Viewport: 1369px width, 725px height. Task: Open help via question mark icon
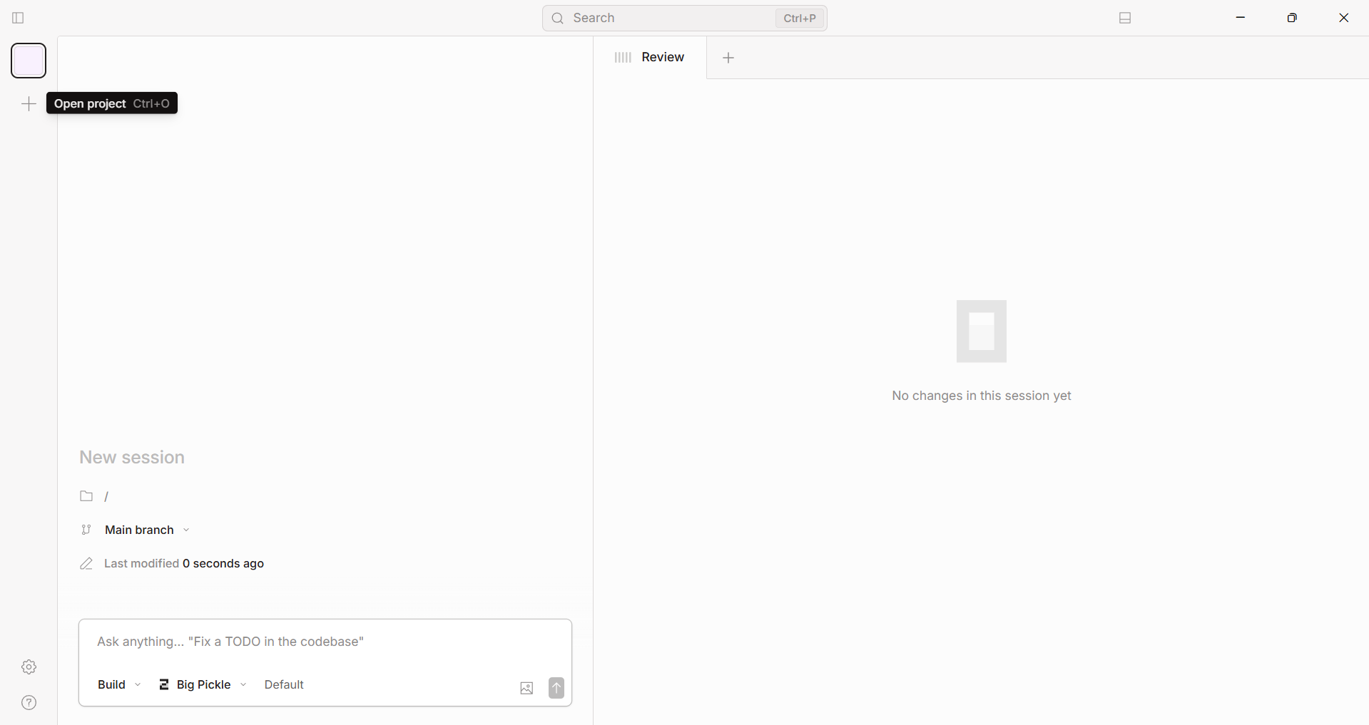(29, 703)
